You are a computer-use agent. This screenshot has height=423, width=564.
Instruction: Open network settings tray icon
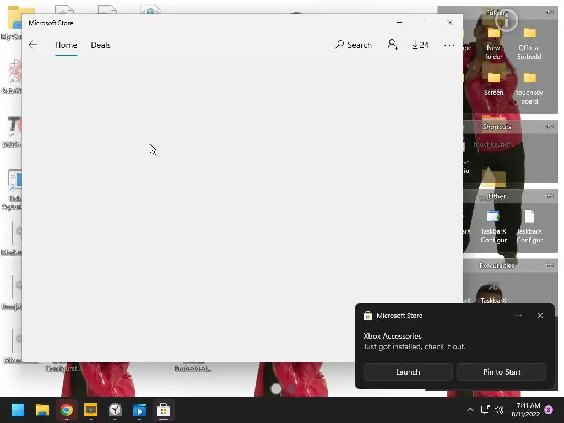[486, 410]
